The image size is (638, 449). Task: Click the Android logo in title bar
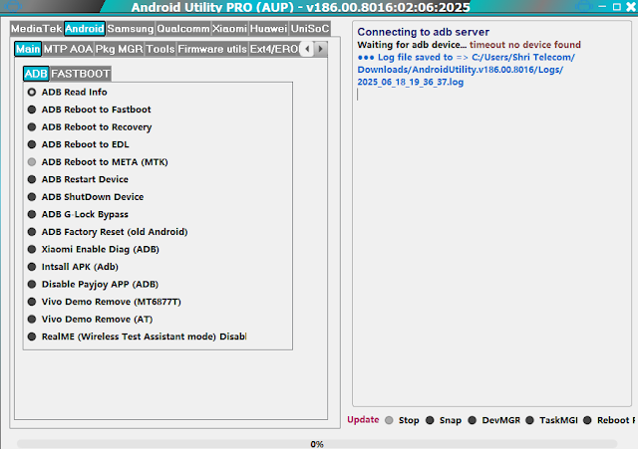tap(13, 6)
